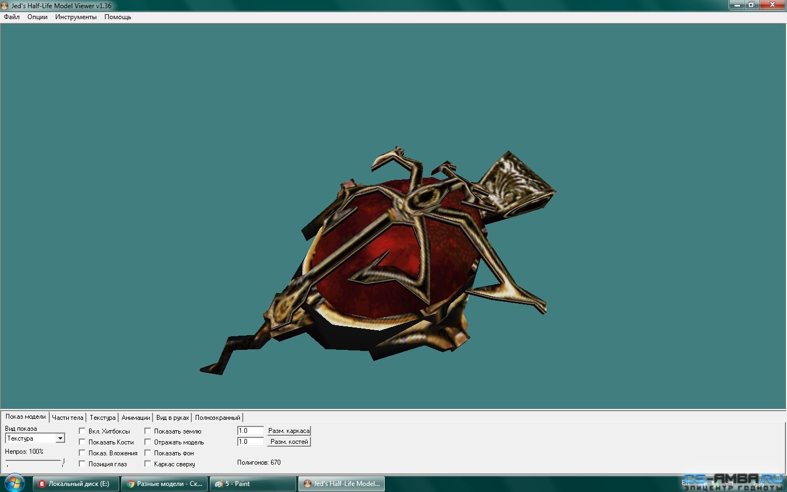Open Локальный диск (E:) taskbar item
The width and height of the screenshot is (787, 492).
pos(76,484)
